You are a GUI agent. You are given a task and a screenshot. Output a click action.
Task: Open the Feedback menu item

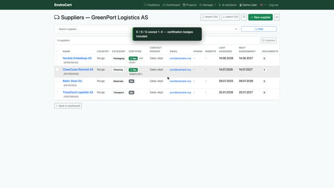152,5
